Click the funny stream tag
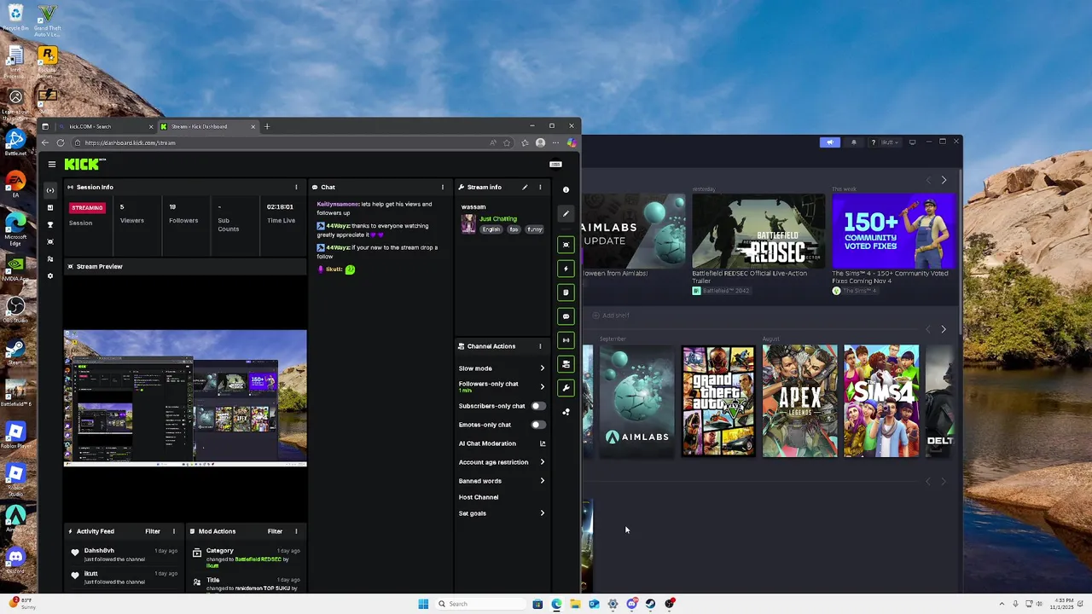Viewport: 1092px width, 614px height. click(x=535, y=229)
